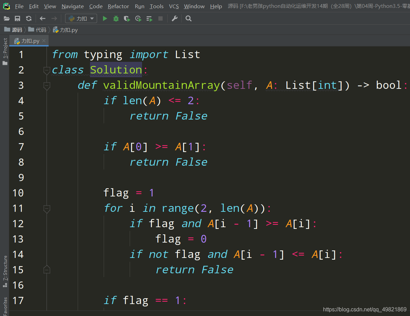Run with coverage shield icon

coord(127,18)
